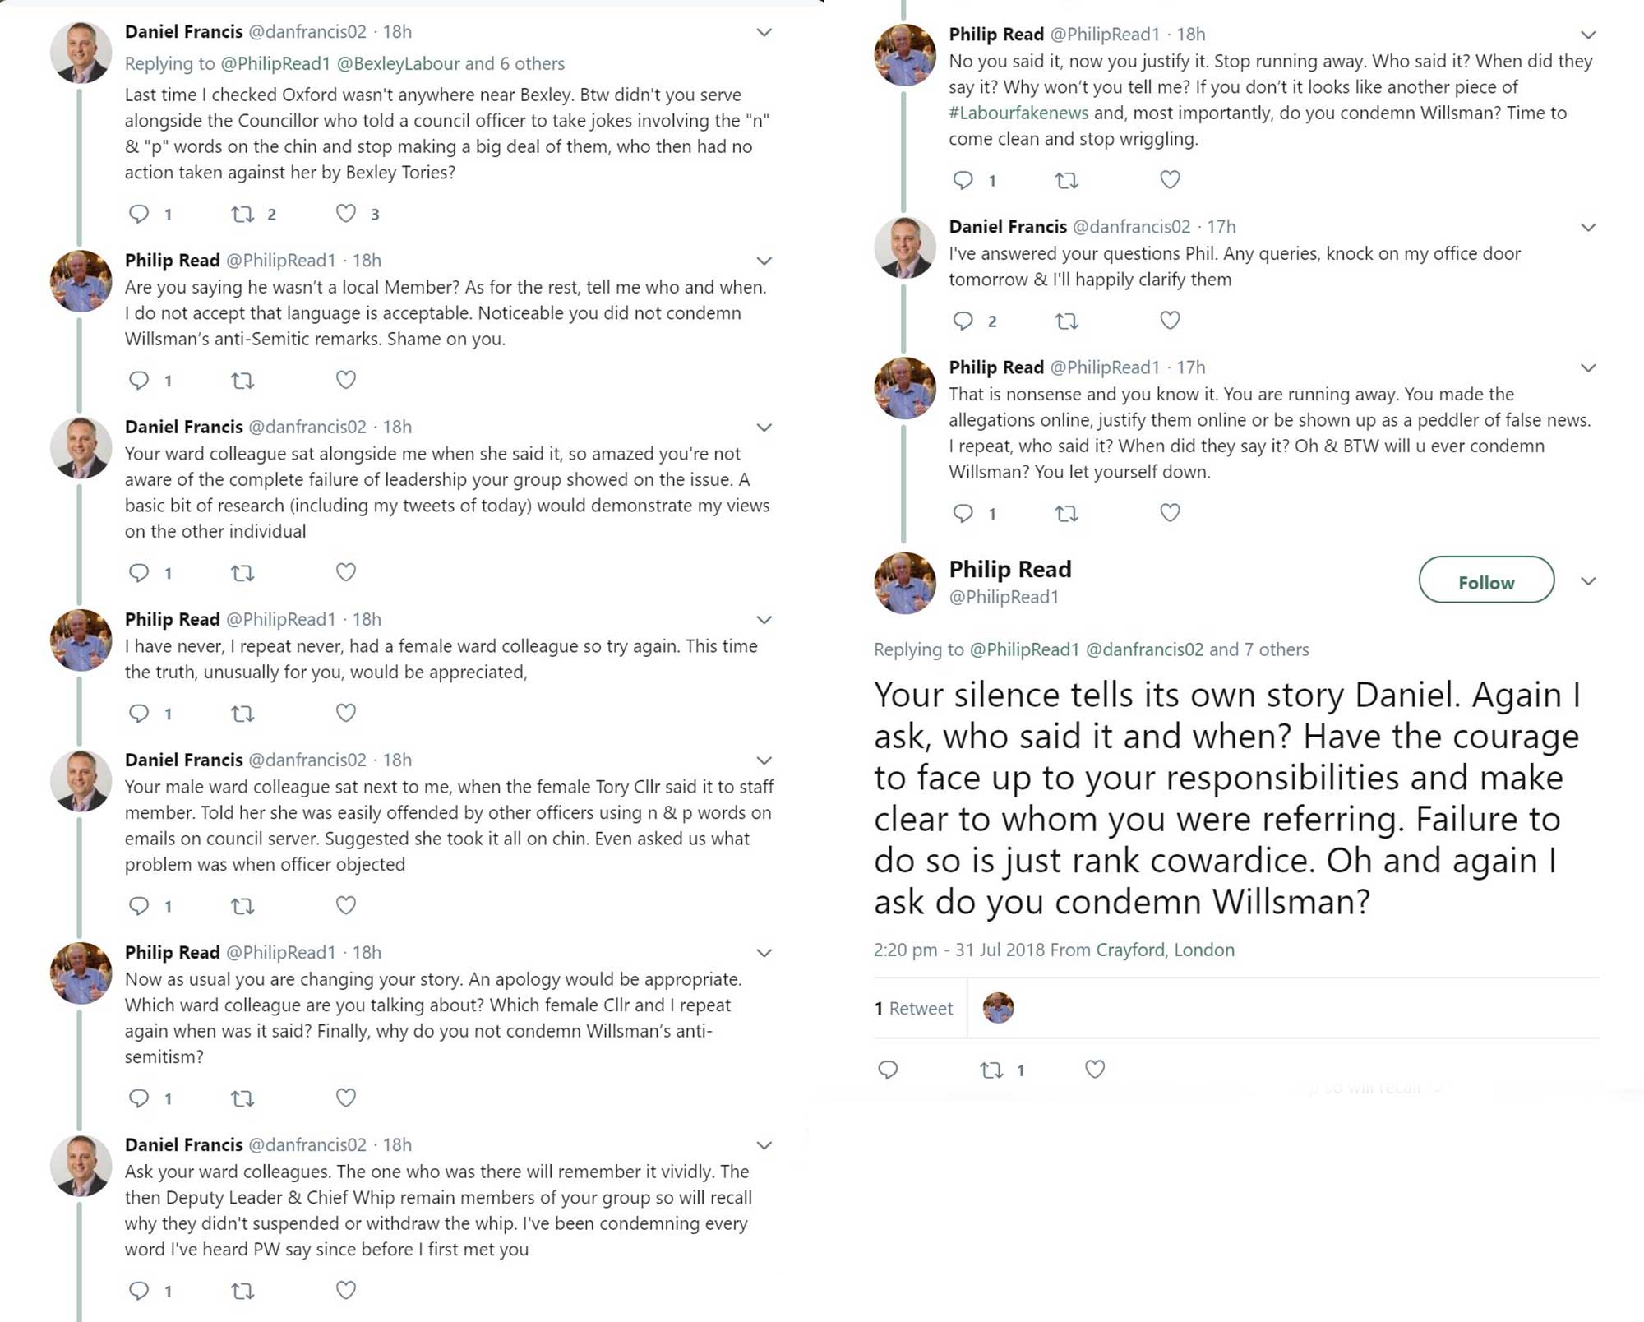Reply to the main tweet from Crayford
1644x1322 pixels.
pos(888,1070)
